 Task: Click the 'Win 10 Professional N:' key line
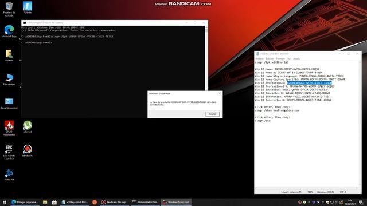295,86
